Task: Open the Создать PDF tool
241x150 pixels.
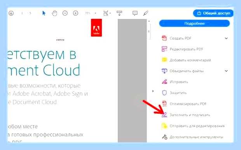Action: [x=180, y=38]
